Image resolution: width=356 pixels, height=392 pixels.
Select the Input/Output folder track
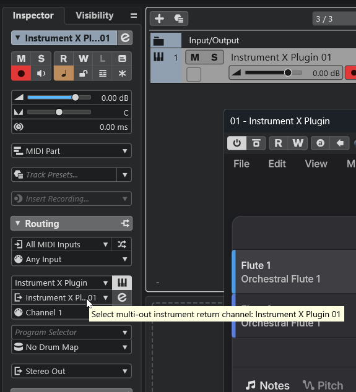pyautogui.click(x=253, y=40)
